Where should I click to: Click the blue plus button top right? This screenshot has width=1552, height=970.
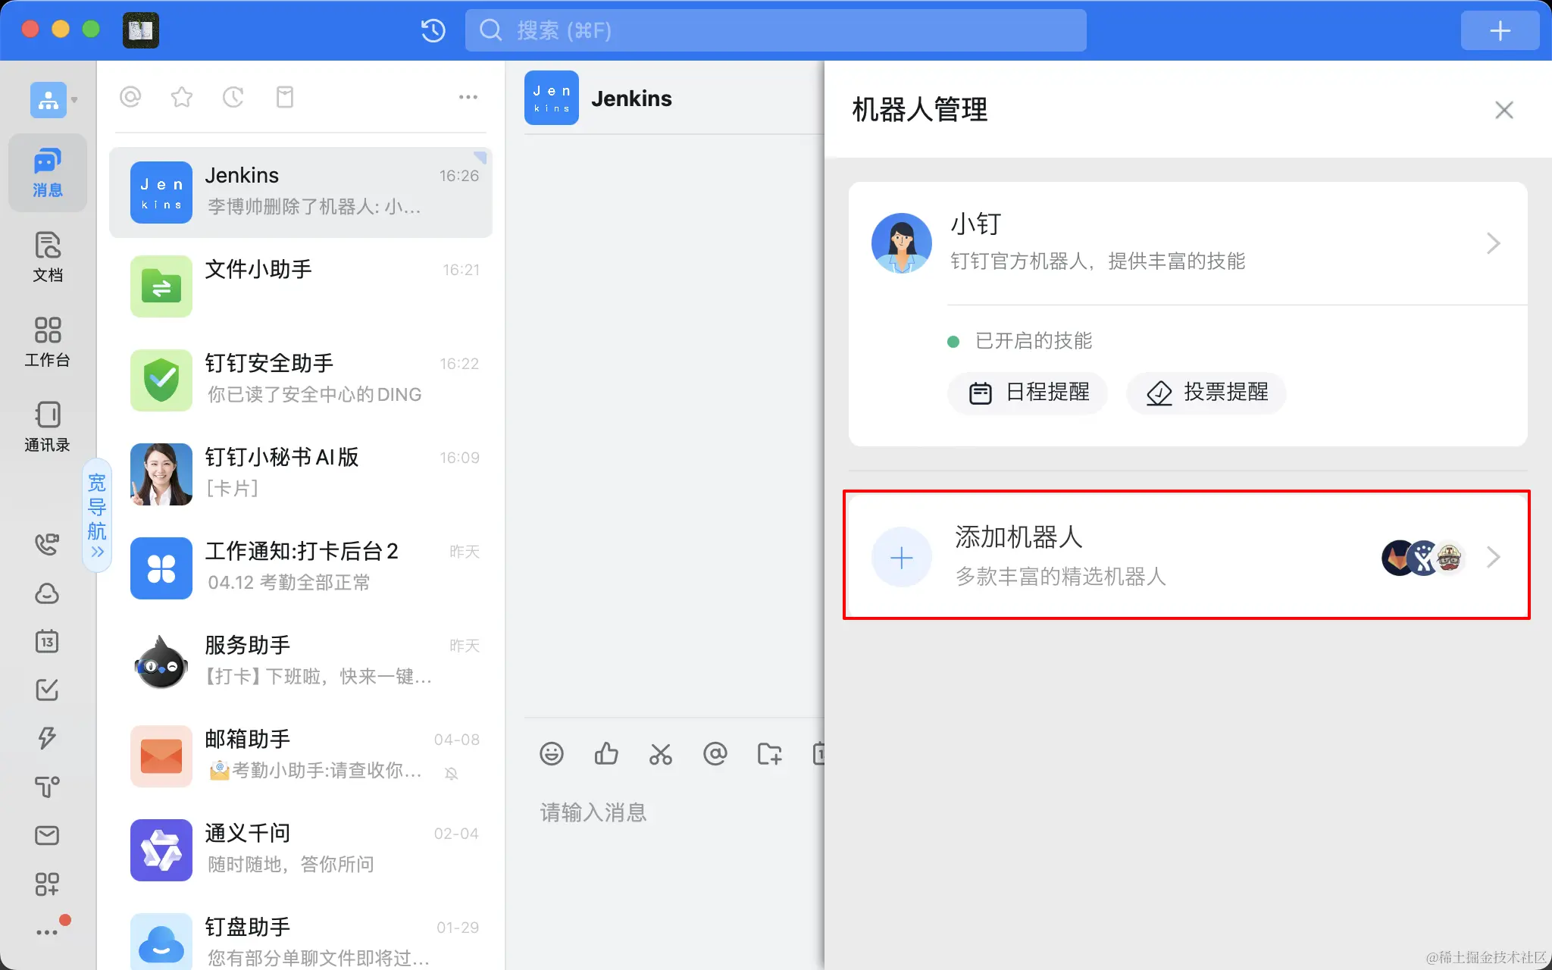pos(1499,30)
